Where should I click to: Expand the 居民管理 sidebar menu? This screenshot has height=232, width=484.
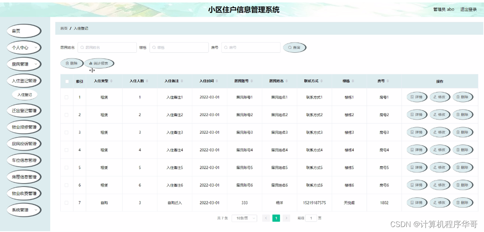[24, 64]
